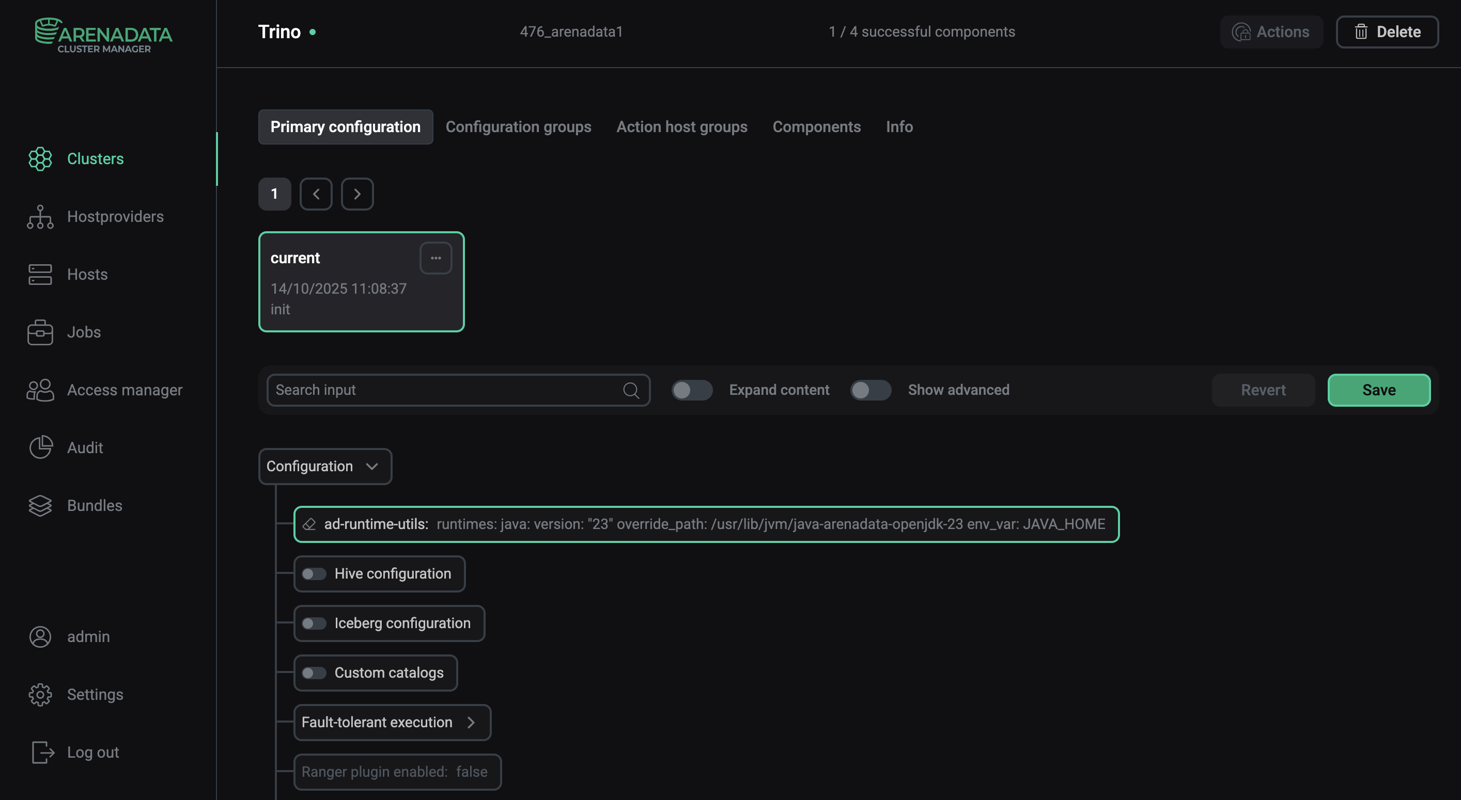Open the Hosts page from sidebar

coord(87,275)
